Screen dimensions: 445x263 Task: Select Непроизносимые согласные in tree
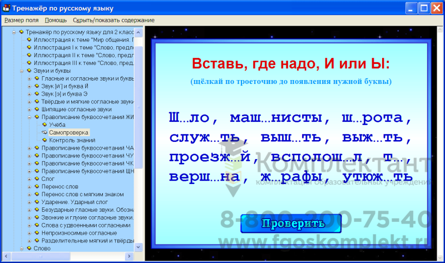coord(79,233)
